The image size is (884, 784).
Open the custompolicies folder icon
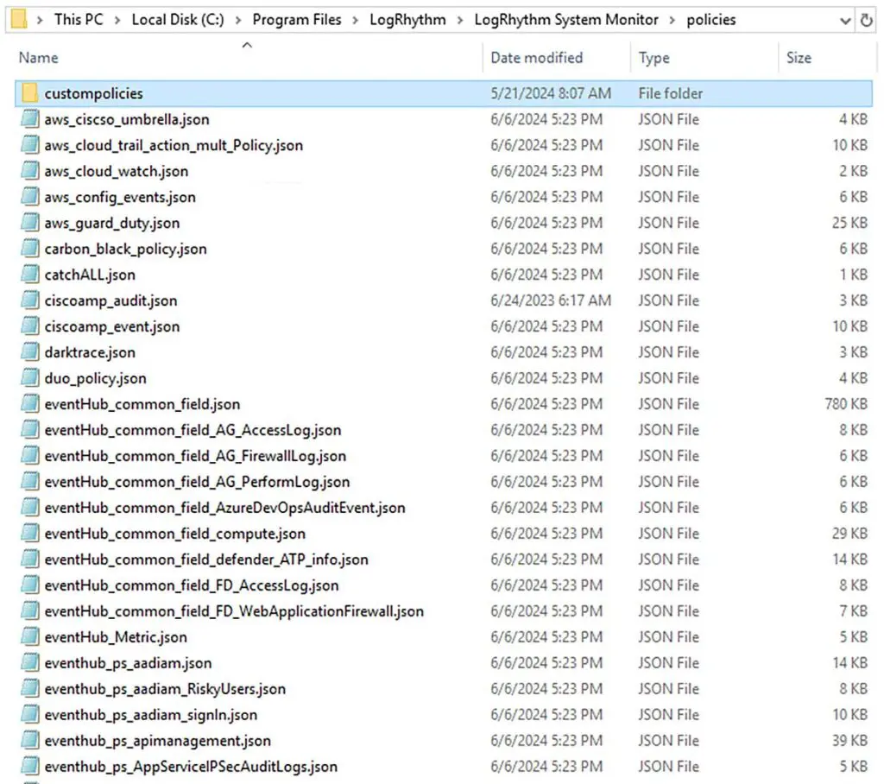tap(29, 92)
